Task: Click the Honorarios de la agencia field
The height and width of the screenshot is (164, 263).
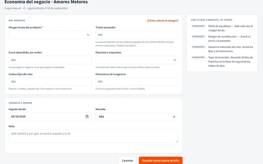Action: [137, 81]
